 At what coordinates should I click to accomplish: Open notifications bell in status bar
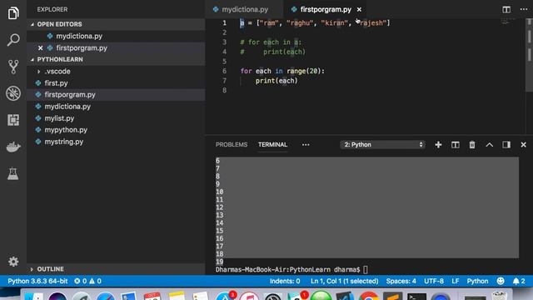(519, 281)
